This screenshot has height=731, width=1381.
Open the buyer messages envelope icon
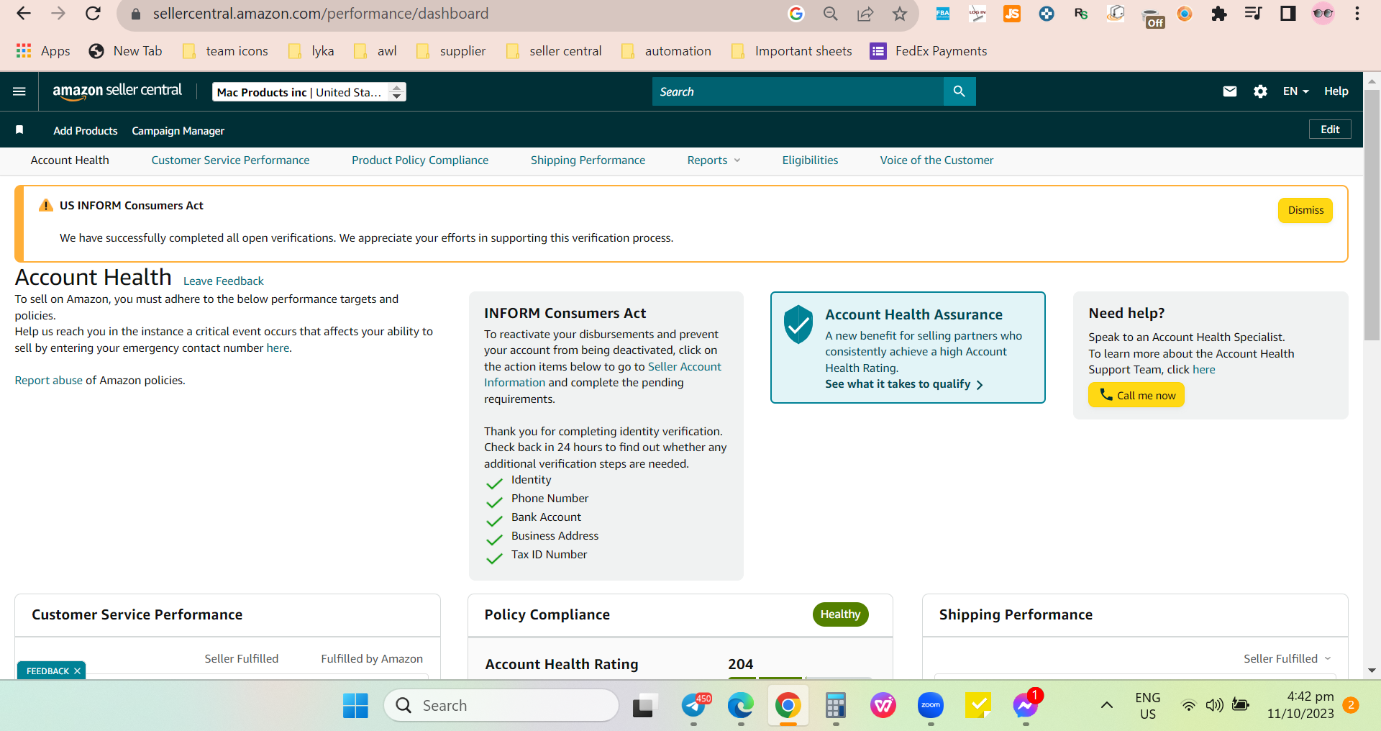tap(1230, 91)
